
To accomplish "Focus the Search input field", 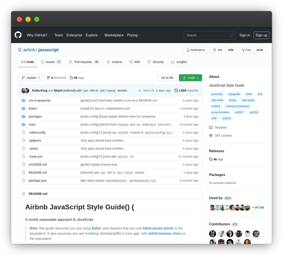I will point(210,35).
